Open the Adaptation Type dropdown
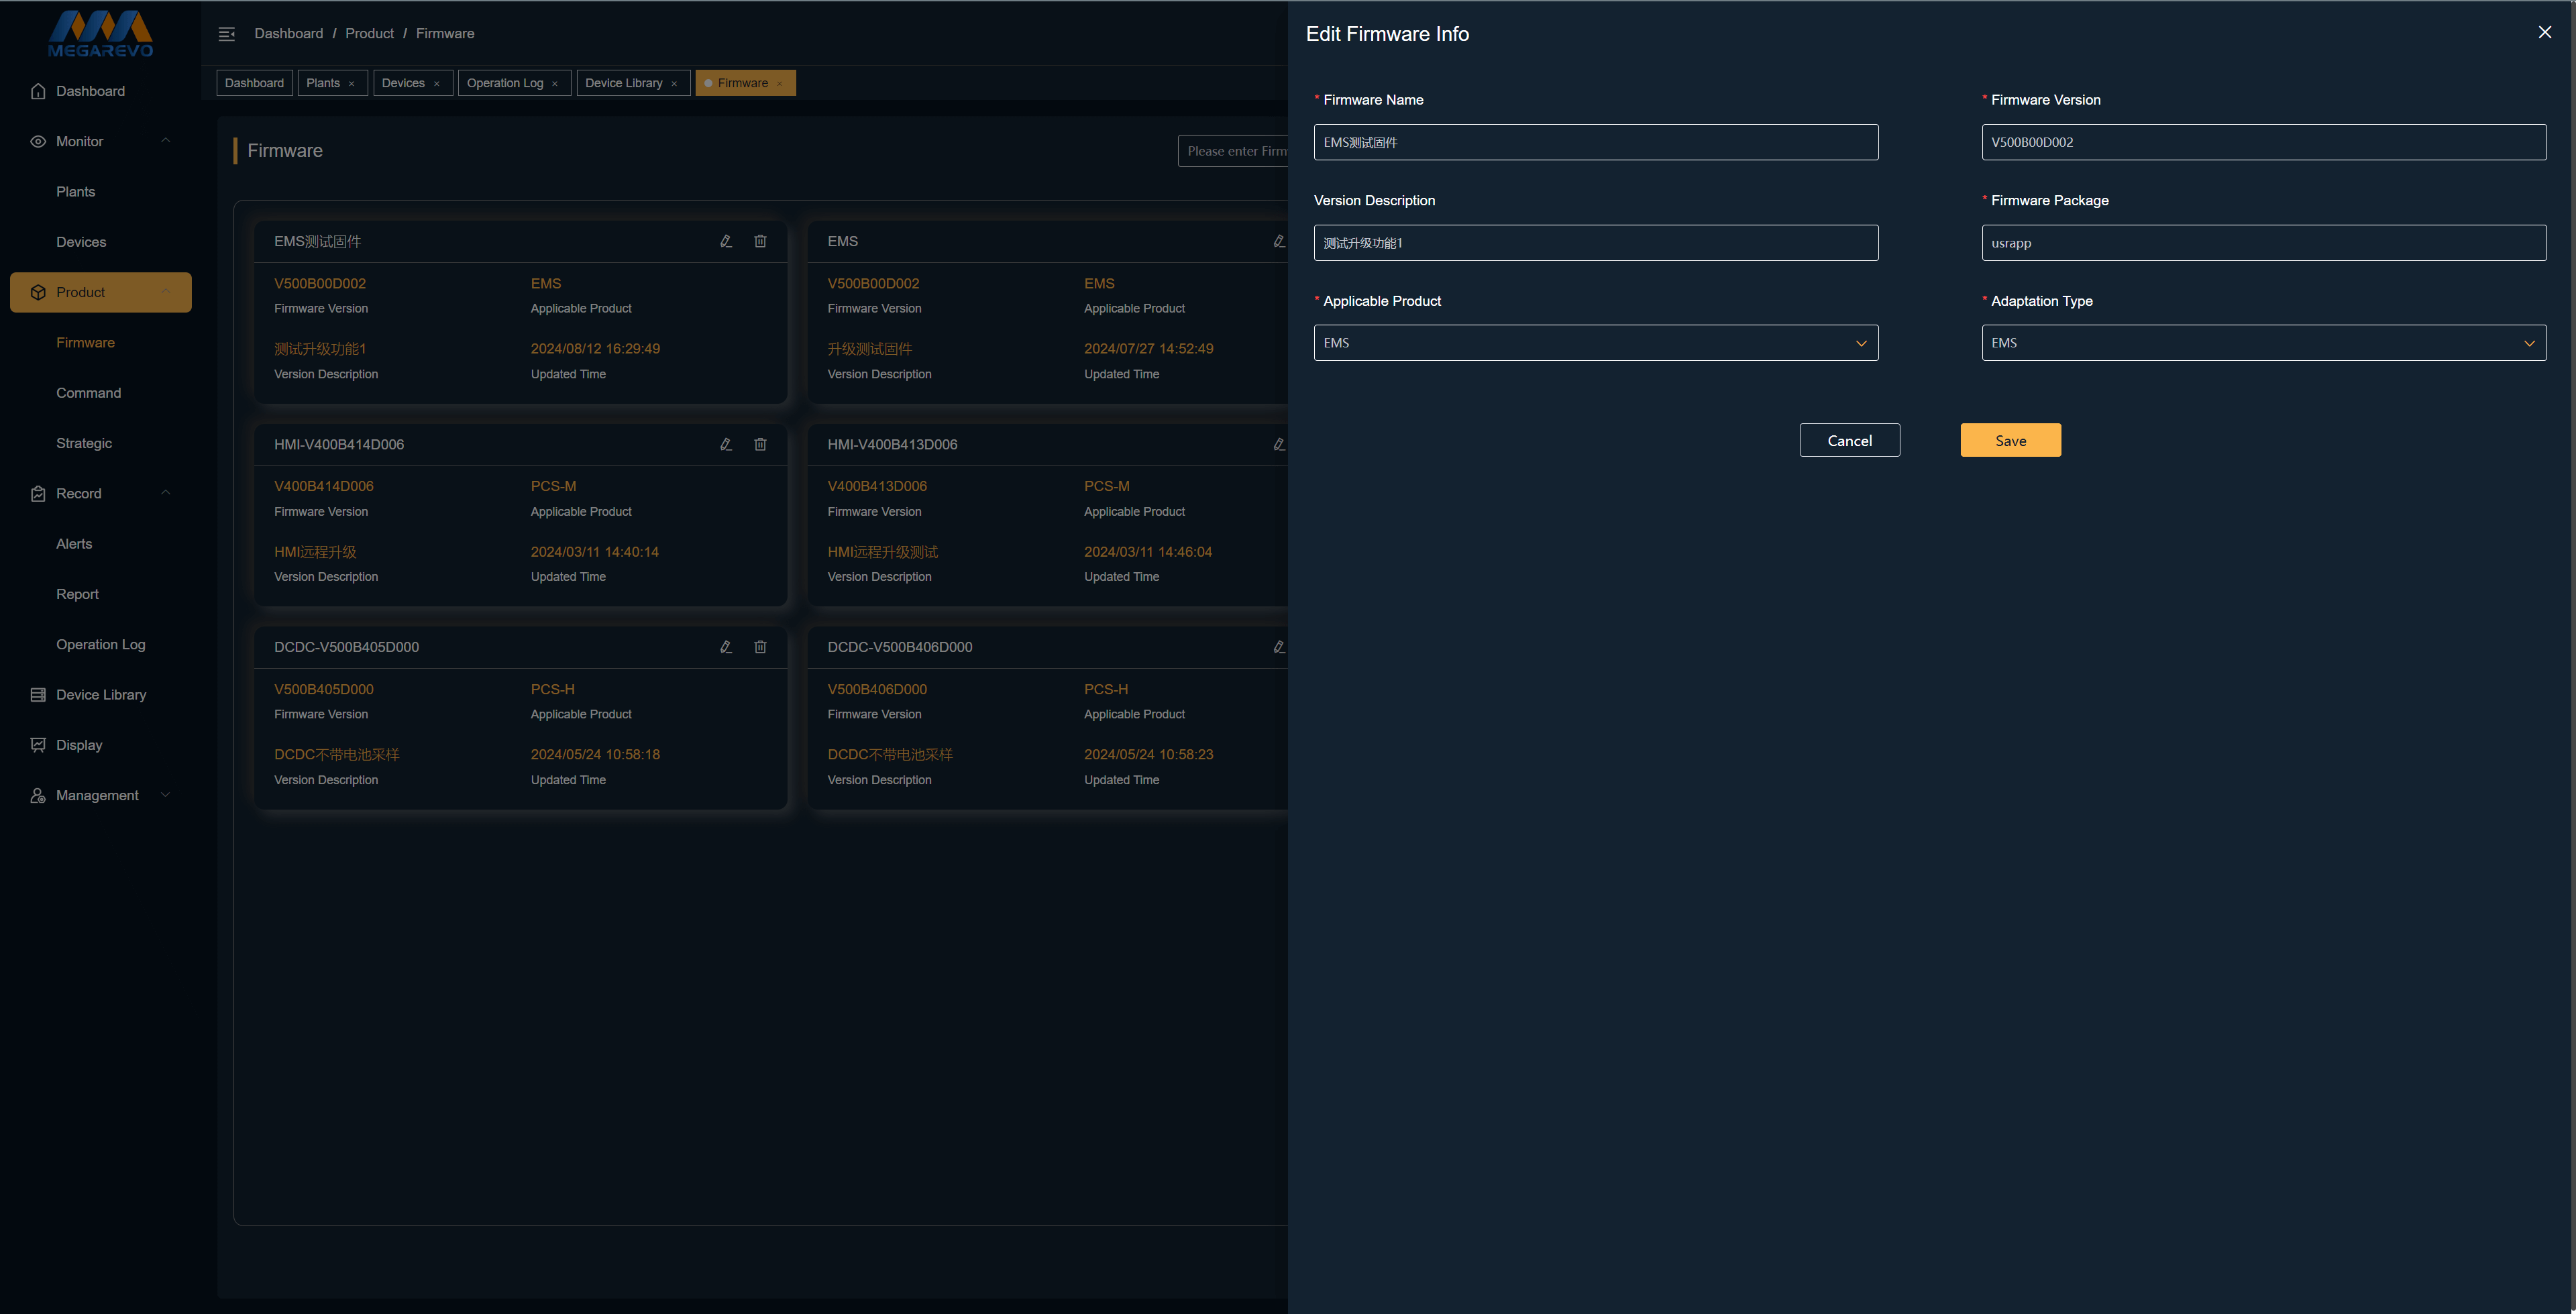 tap(2264, 343)
